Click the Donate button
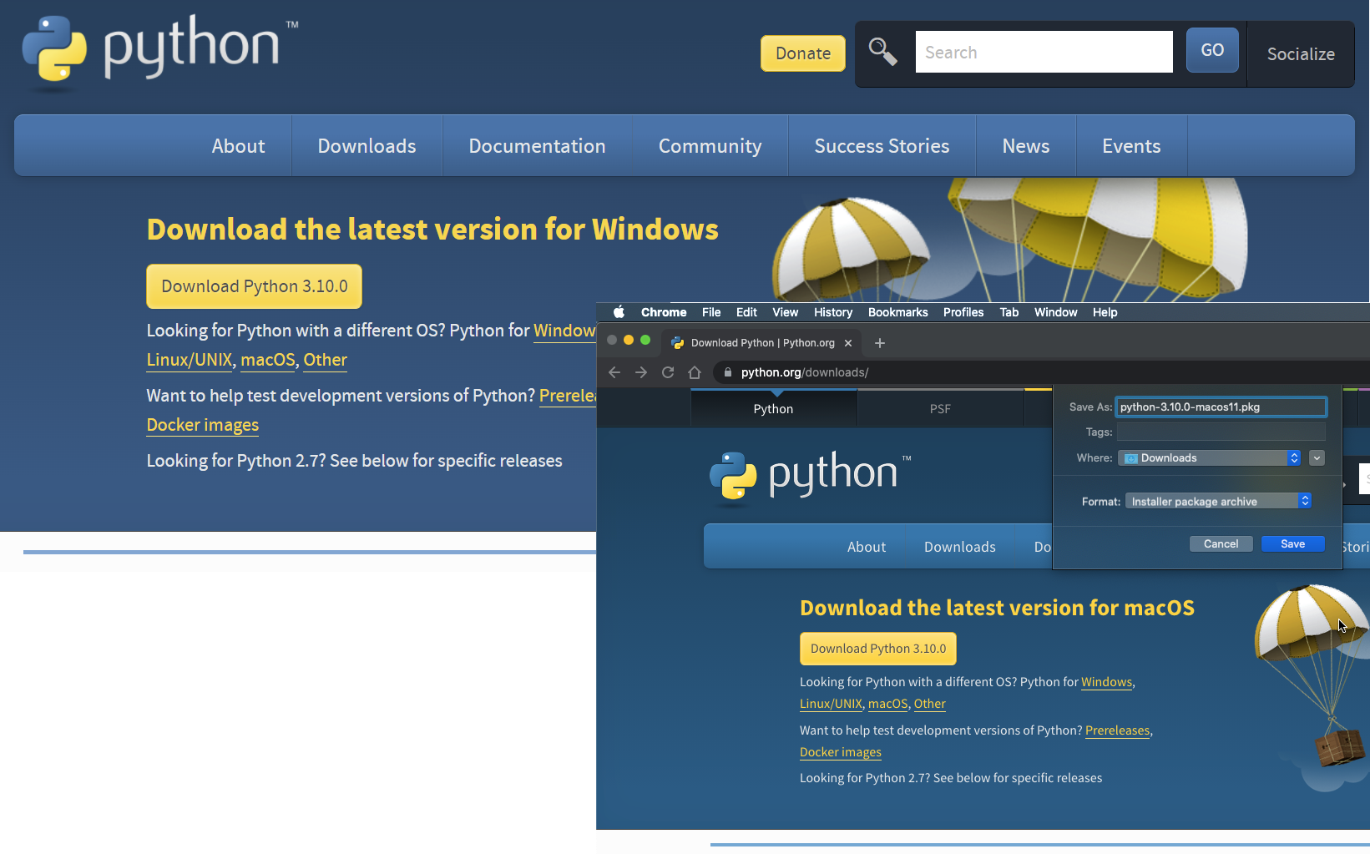Screen dimensions: 1370x854 (x=803, y=53)
